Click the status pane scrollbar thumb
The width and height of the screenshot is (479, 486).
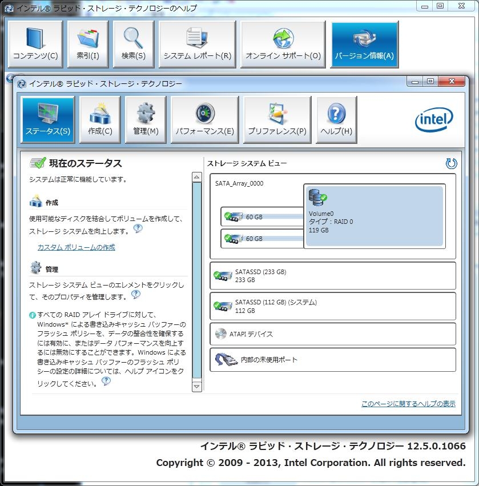point(197,280)
